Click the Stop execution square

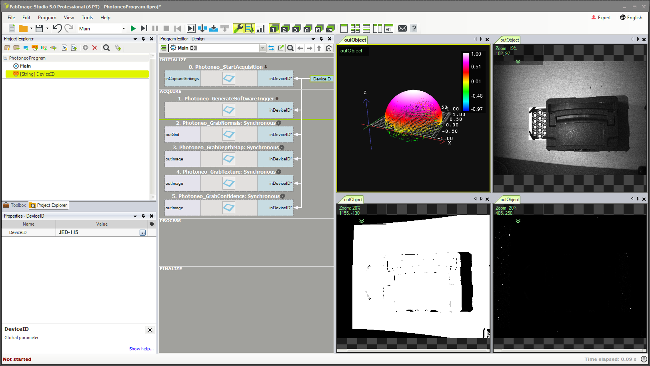[x=166, y=28]
